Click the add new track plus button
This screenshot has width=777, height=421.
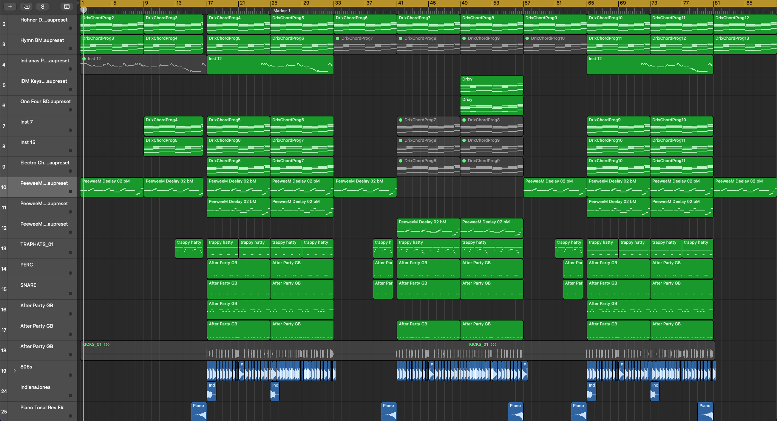[10, 6]
